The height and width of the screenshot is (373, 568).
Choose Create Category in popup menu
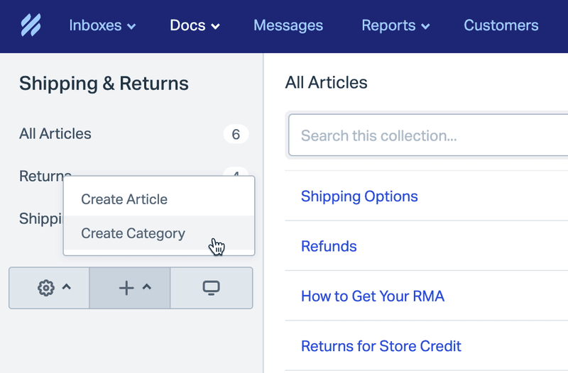(133, 233)
